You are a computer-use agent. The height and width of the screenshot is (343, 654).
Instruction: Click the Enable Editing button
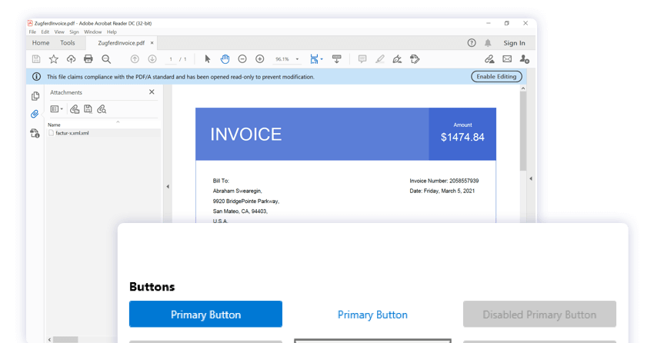(496, 77)
